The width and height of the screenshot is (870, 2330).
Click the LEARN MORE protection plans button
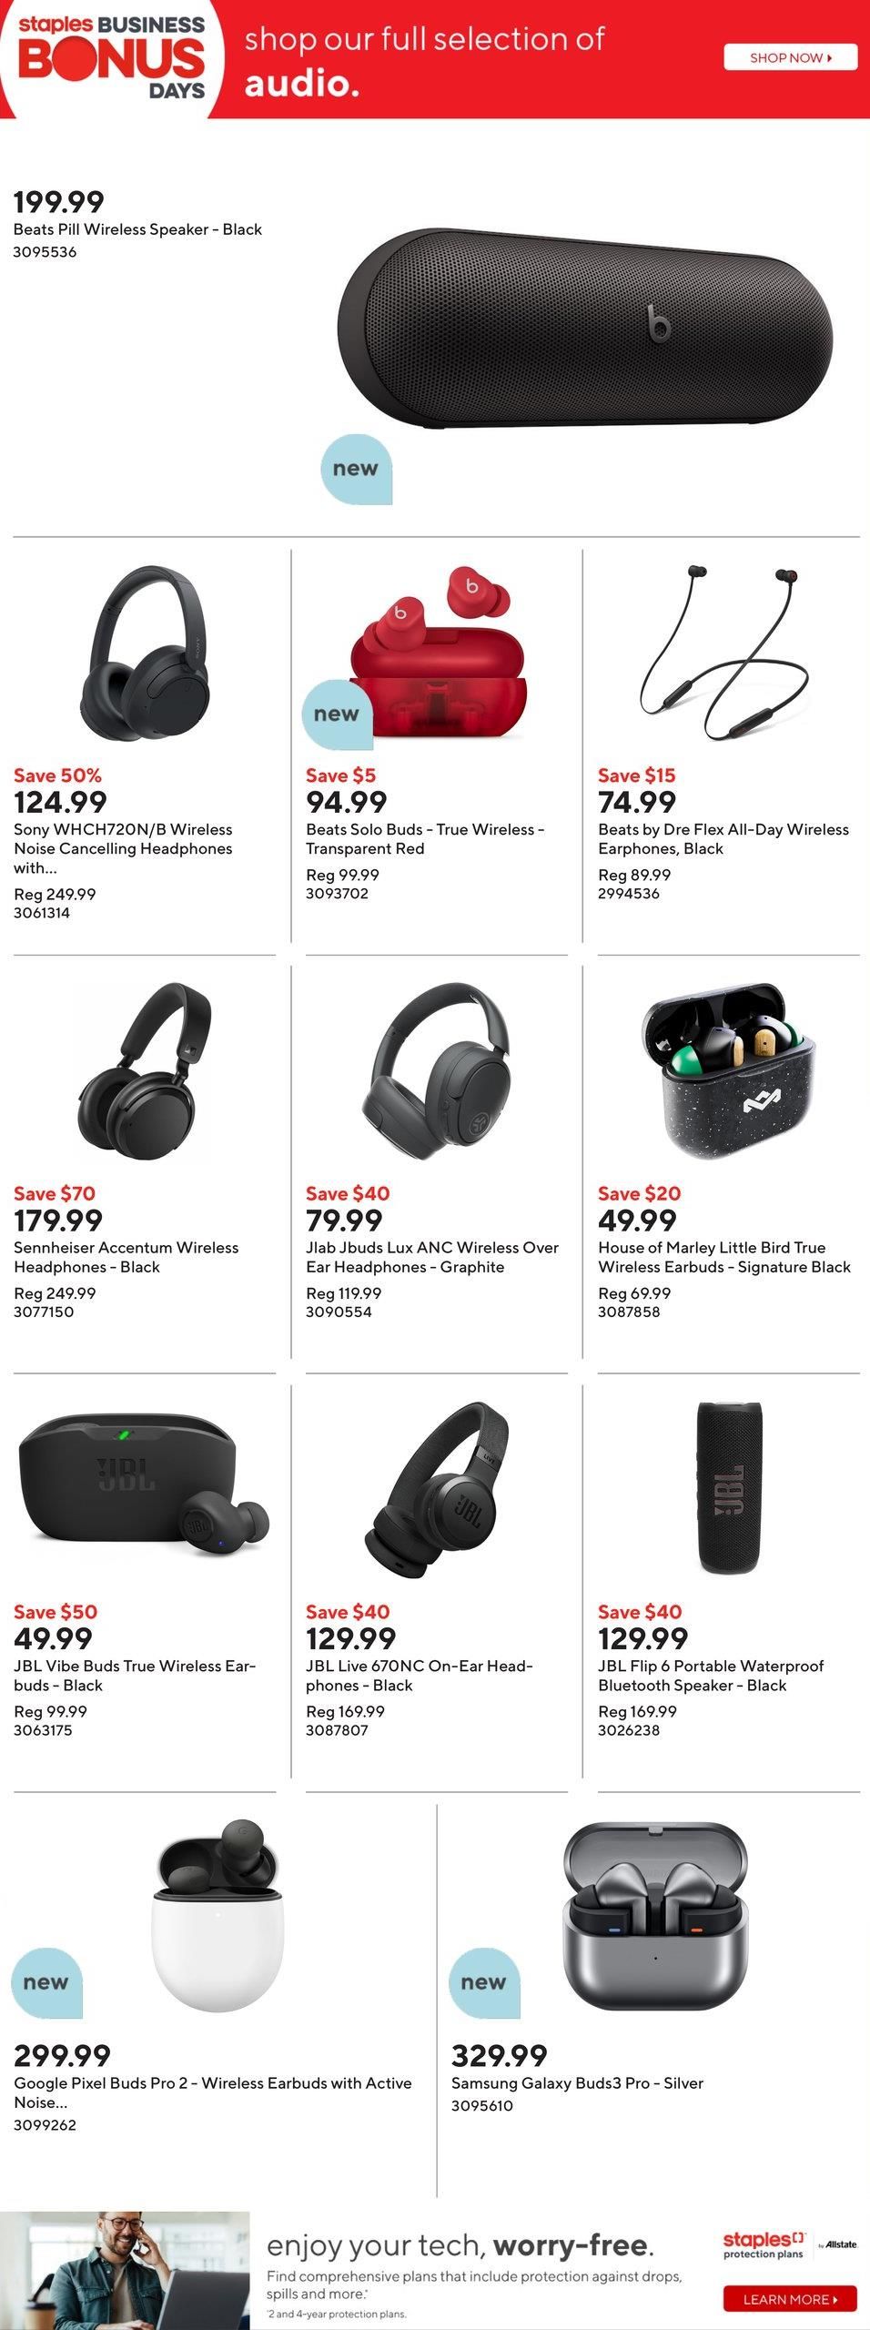point(790,2298)
